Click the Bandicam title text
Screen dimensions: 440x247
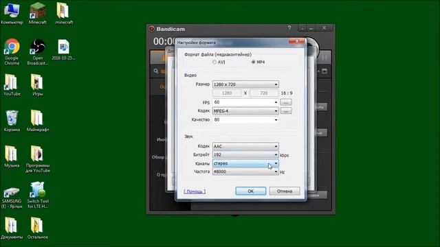(x=170, y=29)
